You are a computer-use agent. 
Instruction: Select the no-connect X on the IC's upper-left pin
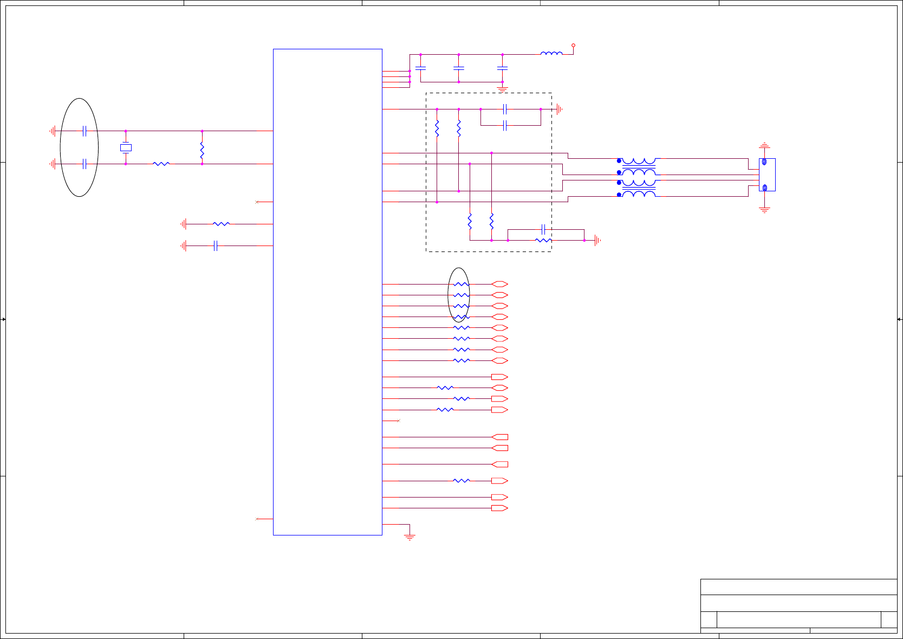click(x=257, y=202)
